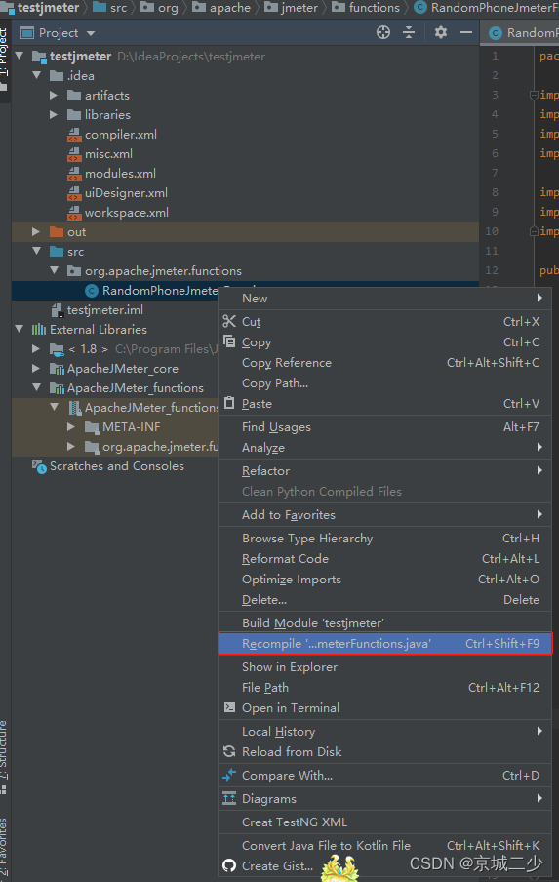
Task: Expand the out folder
Action: click(x=36, y=232)
